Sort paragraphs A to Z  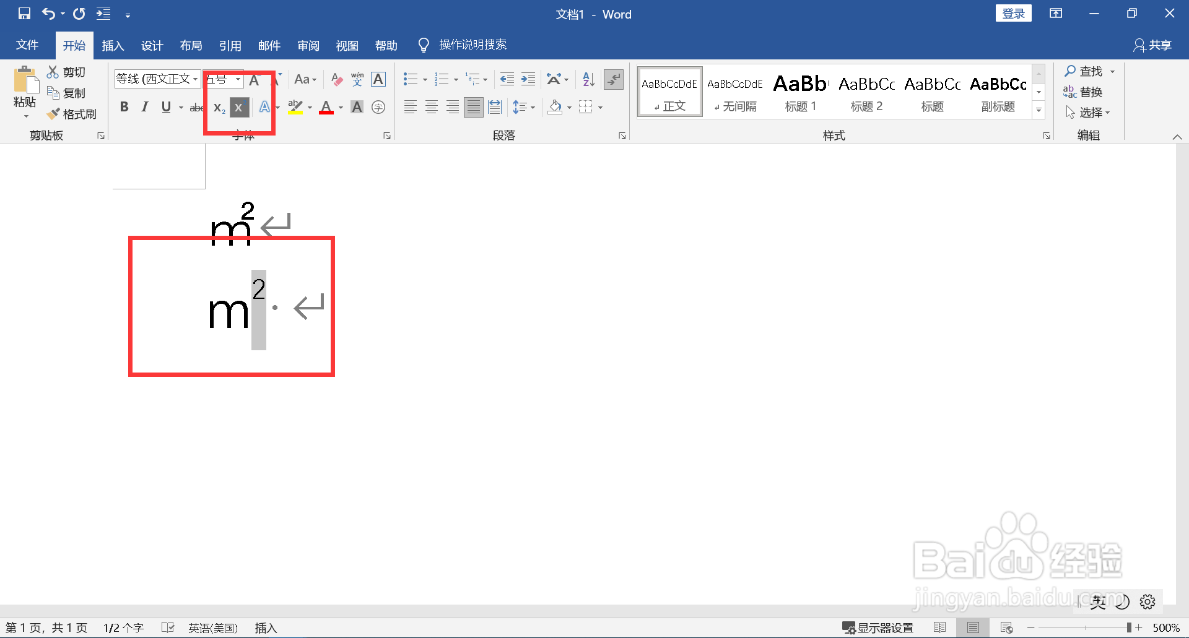pyautogui.click(x=588, y=79)
